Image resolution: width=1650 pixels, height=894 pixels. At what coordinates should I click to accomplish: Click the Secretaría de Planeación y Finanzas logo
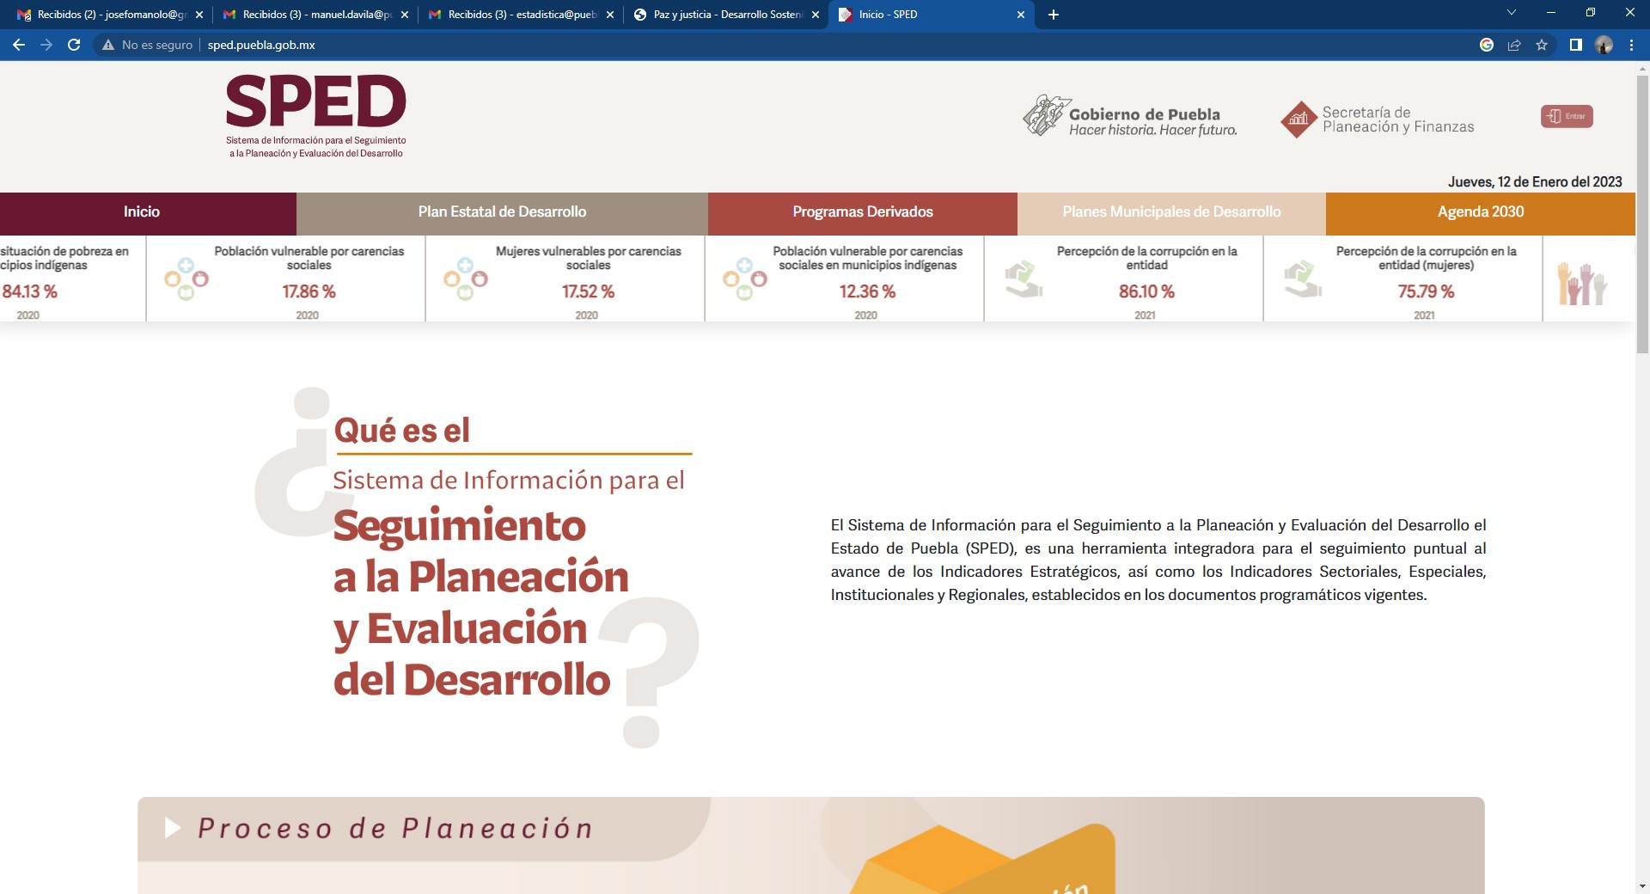tap(1377, 119)
